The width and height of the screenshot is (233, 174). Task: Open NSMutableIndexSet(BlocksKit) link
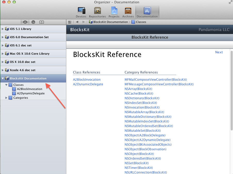tap(147, 121)
